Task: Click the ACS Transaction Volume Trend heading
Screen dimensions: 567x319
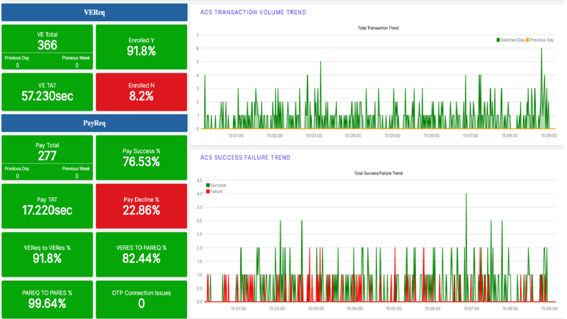Action: [253, 12]
